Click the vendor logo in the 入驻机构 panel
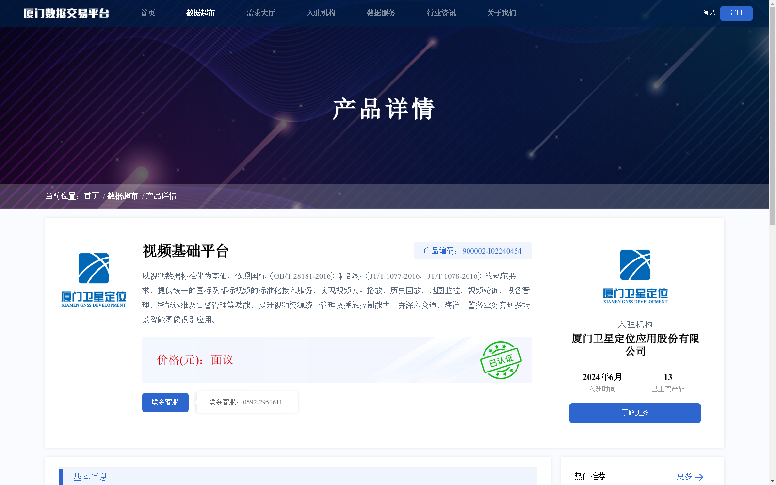This screenshot has width=776, height=485. [635, 276]
